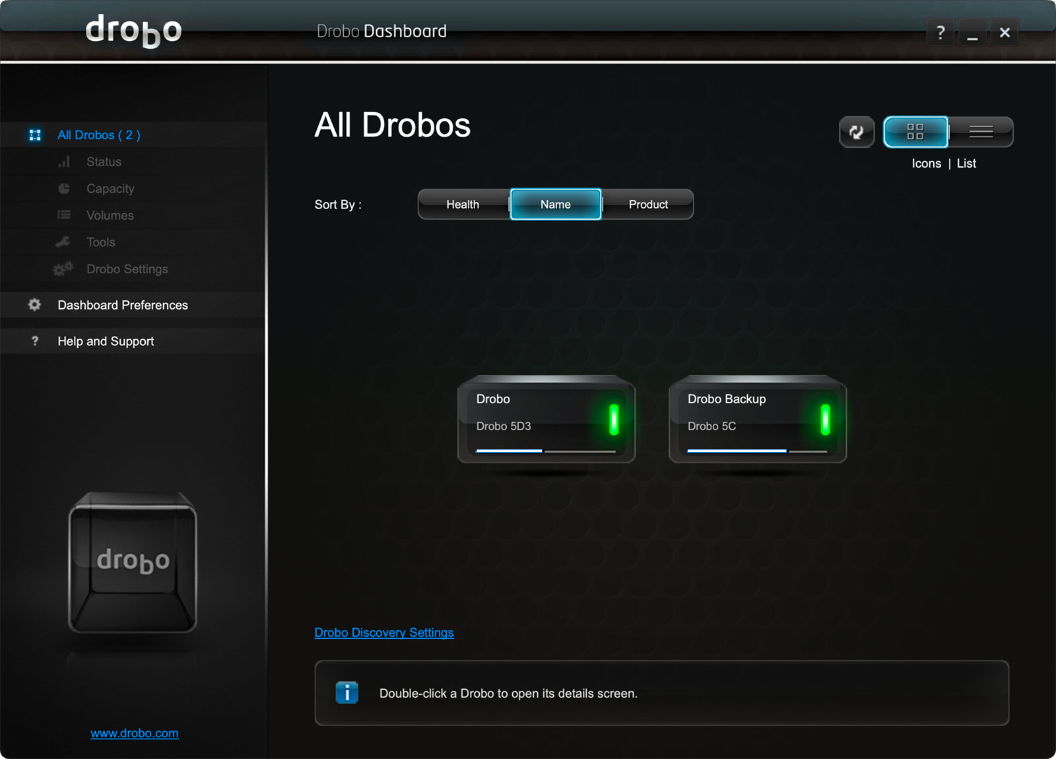The height and width of the screenshot is (759, 1056).
Task: Click the All Drobos grid icon
Action: coord(35,135)
